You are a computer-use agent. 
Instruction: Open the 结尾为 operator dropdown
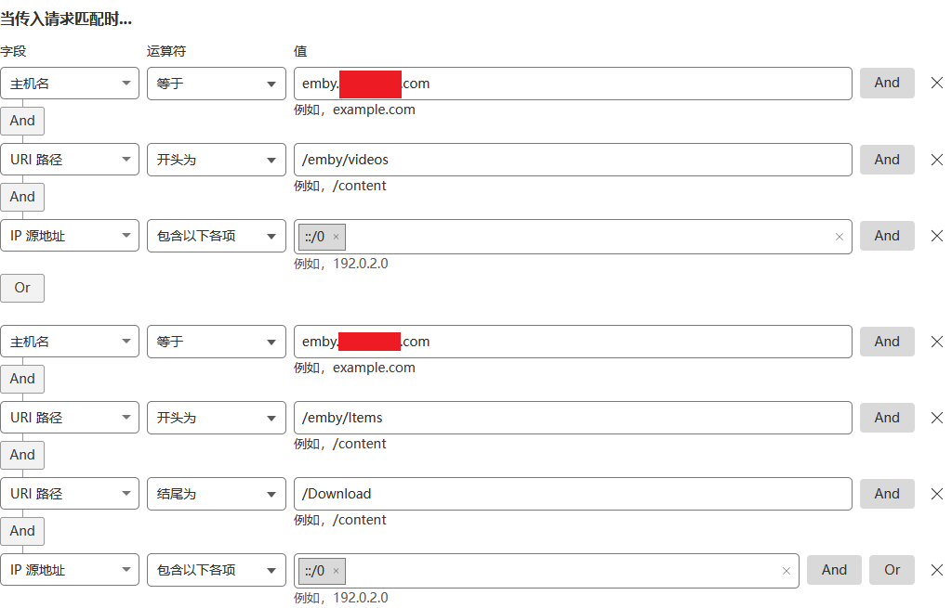click(216, 494)
